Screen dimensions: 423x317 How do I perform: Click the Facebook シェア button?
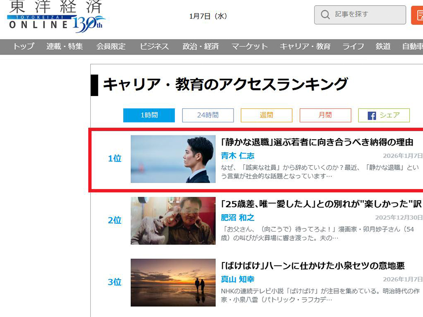pos(384,115)
